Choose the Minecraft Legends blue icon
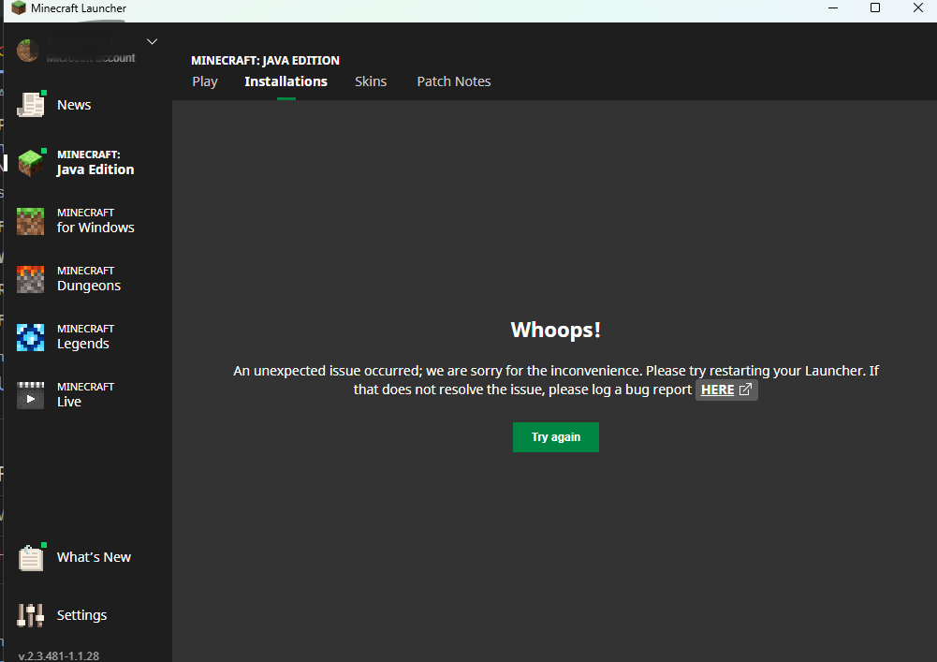This screenshot has width=937, height=662. [x=31, y=337]
